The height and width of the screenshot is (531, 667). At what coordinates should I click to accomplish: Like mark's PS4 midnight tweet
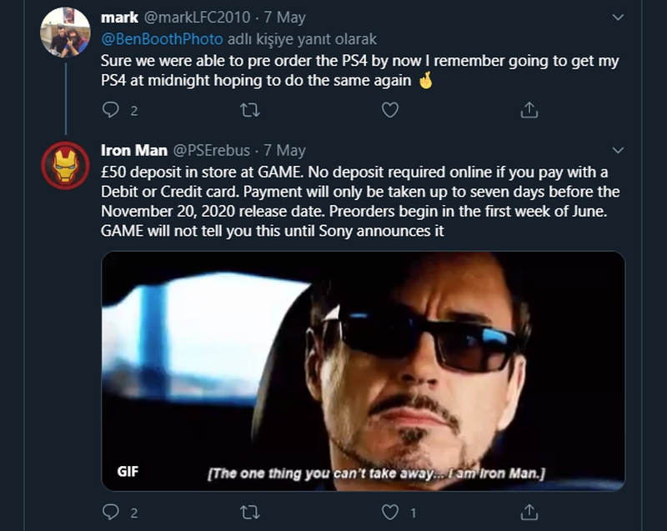coord(389,110)
